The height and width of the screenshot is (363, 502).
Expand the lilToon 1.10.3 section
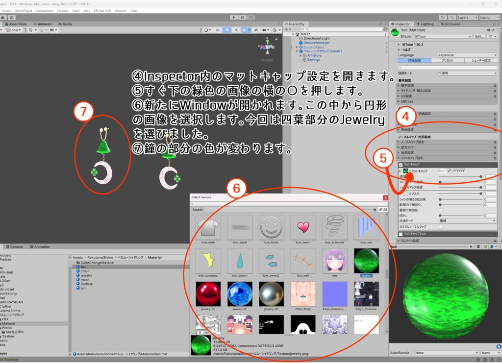coord(399,45)
